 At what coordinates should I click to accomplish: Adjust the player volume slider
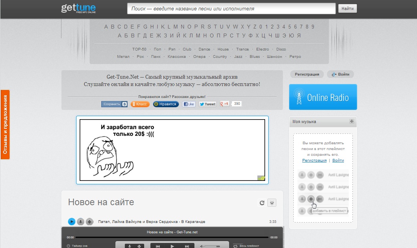point(212,246)
